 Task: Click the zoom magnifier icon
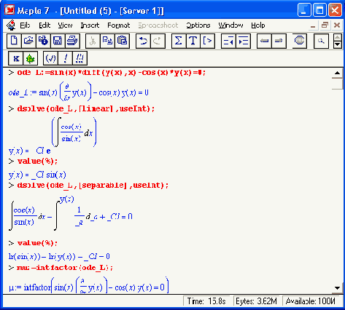[321, 41]
